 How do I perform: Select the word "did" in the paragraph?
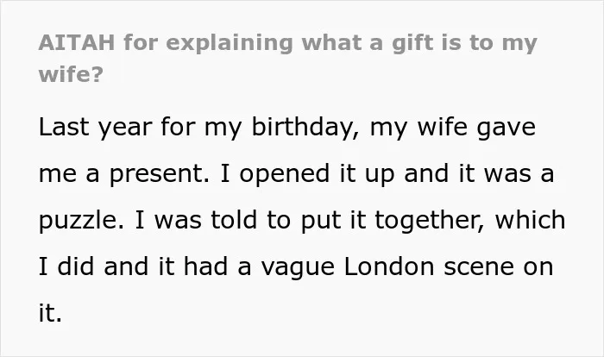[76, 266]
